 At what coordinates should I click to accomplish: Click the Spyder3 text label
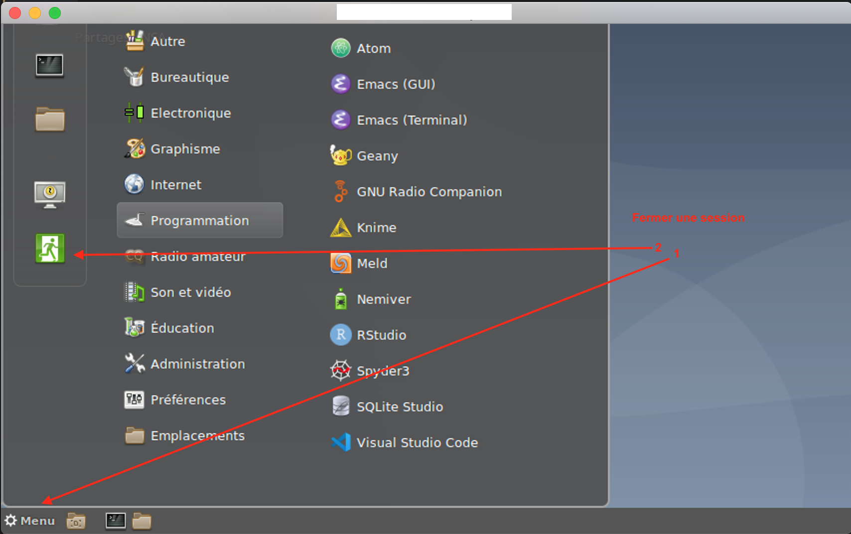pyautogui.click(x=383, y=372)
